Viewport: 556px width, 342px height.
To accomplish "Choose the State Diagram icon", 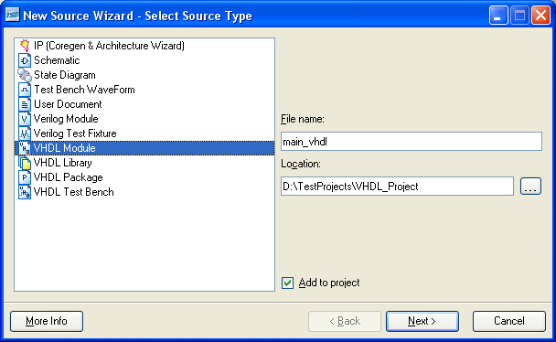I will [x=25, y=75].
